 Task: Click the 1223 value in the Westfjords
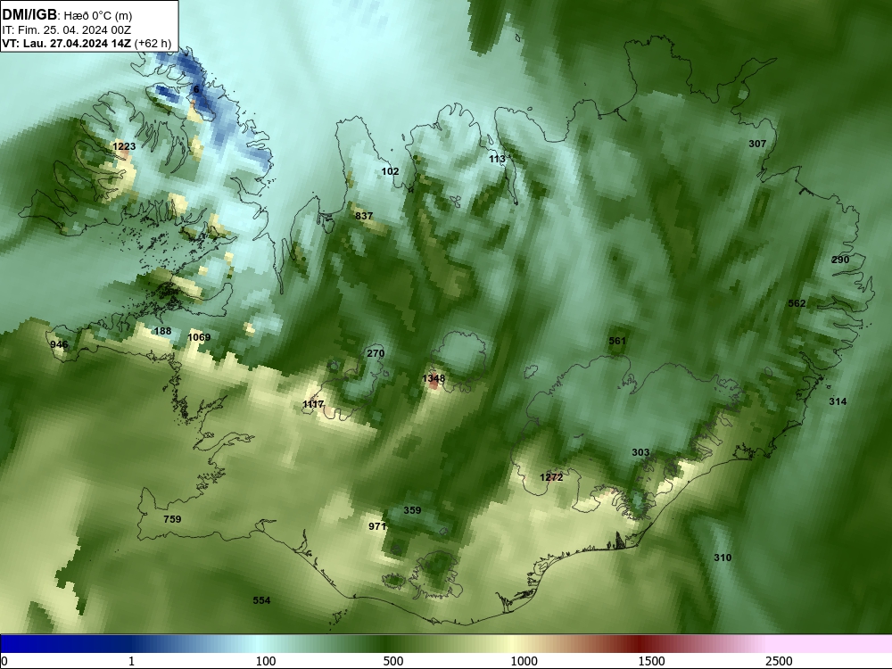coord(124,146)
